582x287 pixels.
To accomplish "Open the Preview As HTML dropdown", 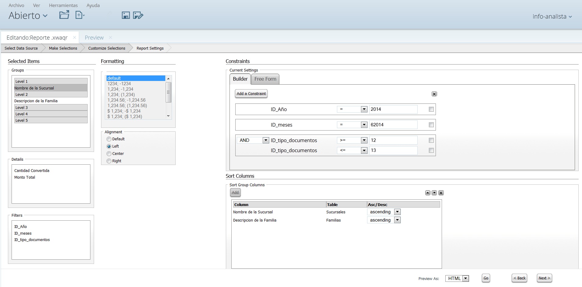I will click(x=457, y=278).
